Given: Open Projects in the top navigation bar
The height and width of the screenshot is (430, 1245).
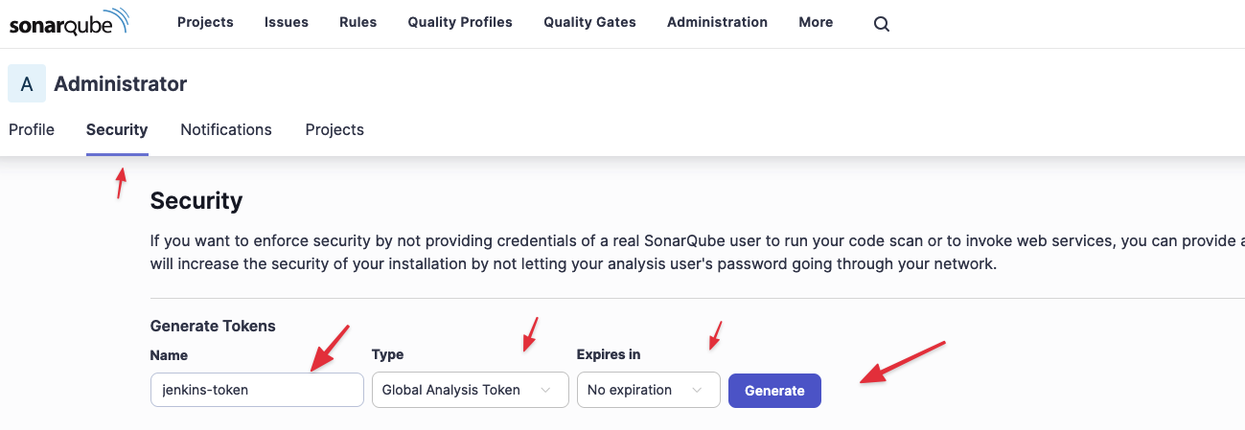Looking at the screenshot, I should pos(205,22).
